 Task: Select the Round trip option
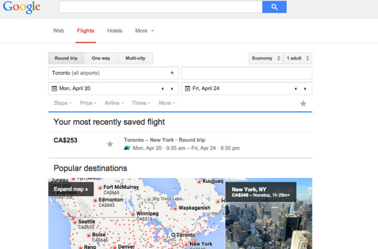coord(66,58)
